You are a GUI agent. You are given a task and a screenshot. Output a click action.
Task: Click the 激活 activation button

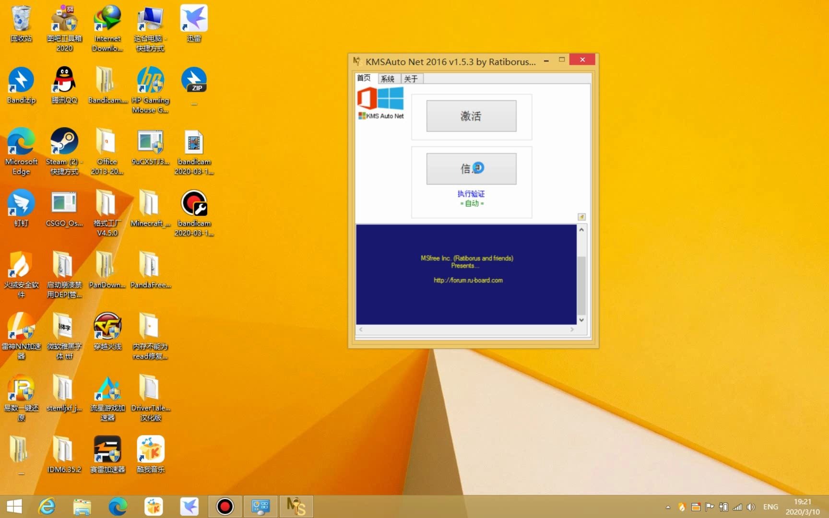point(471,116)
